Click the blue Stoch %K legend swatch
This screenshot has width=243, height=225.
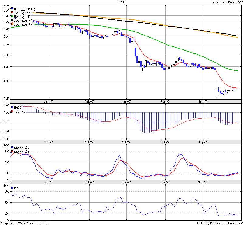coord(12,148)
